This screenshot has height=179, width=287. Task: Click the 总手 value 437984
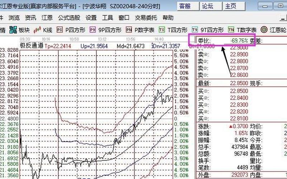[240, 147]
